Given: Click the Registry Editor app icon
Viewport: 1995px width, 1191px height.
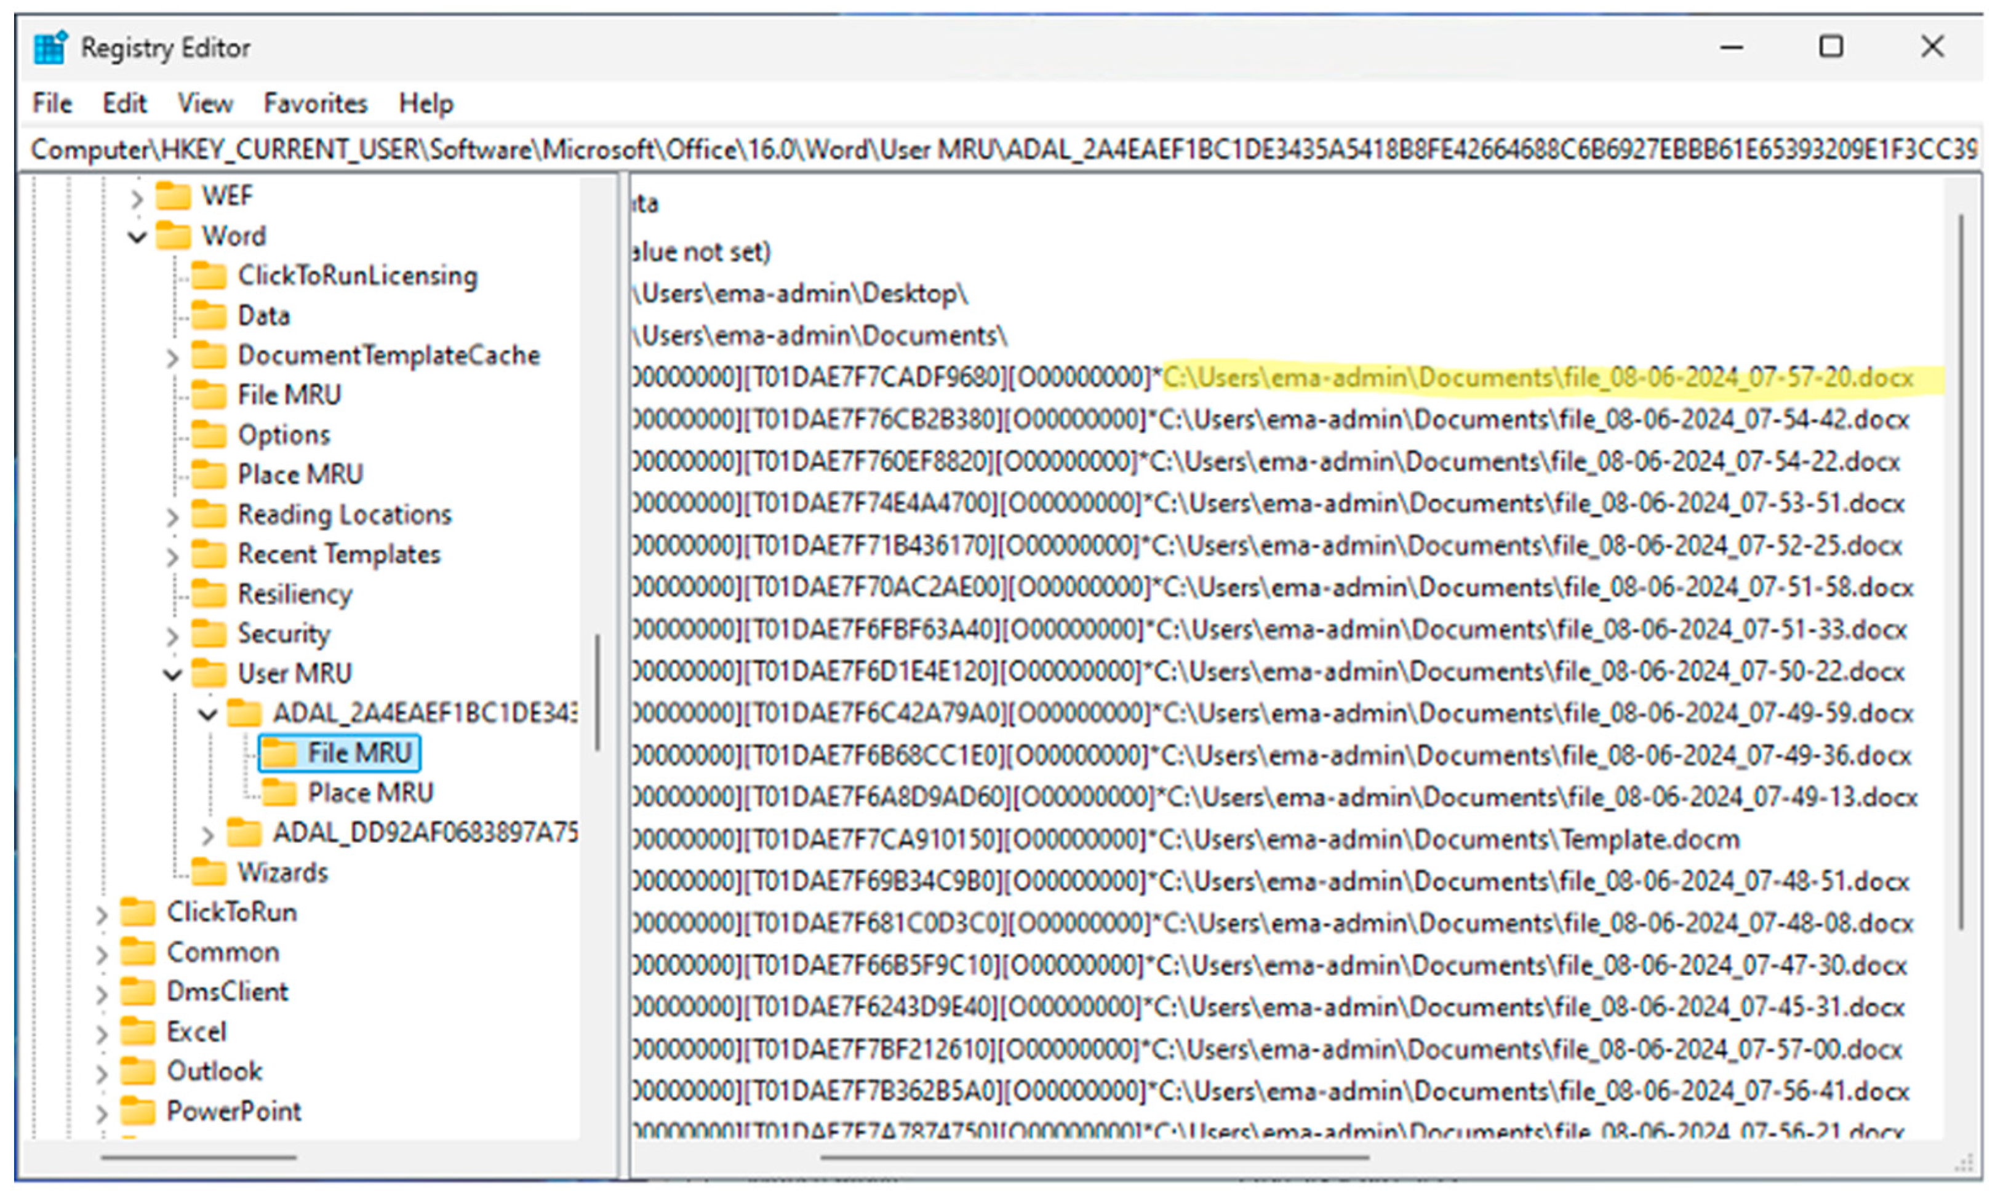Looking at the screenshot, I should coord(50,47).
